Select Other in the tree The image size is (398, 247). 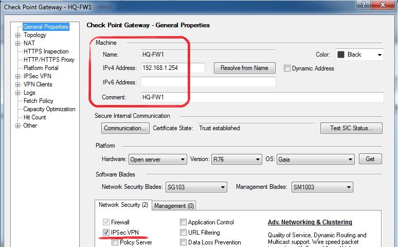pyautogui.click(x=30, y=126)
